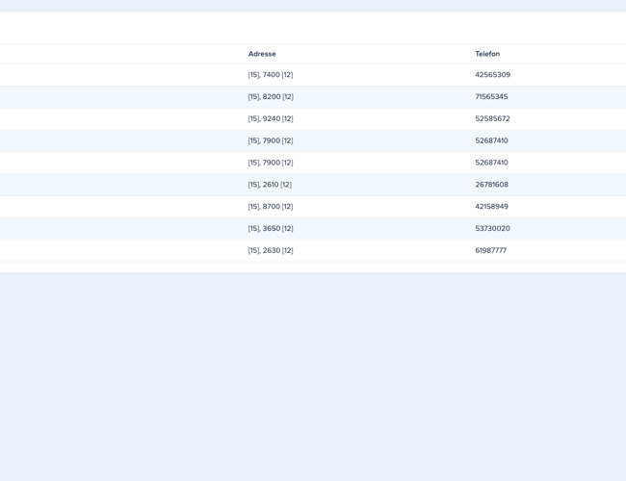This screenshot has height=481, width=626.
Task: Open the address row with 9240
Action: pos(271,119)
